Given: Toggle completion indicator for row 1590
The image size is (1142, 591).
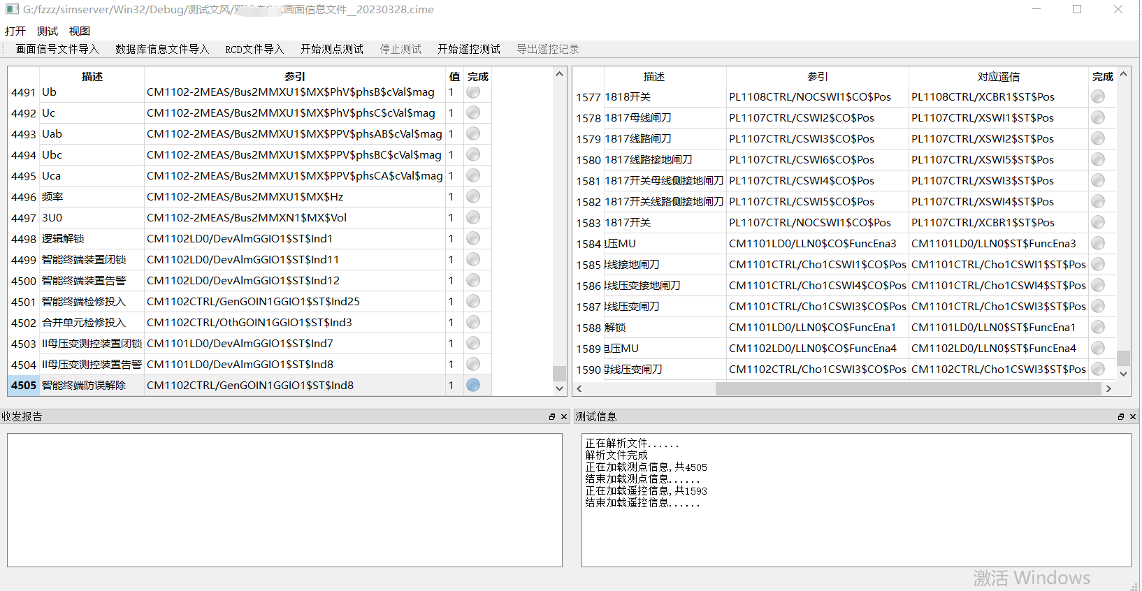Looking at the screenshot, I should pos(1098,370).
